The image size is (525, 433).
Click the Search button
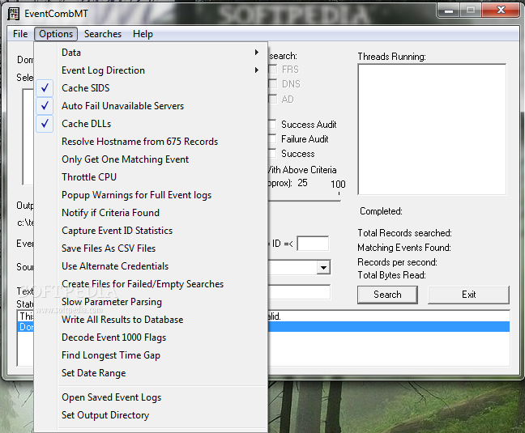(387, 295)
